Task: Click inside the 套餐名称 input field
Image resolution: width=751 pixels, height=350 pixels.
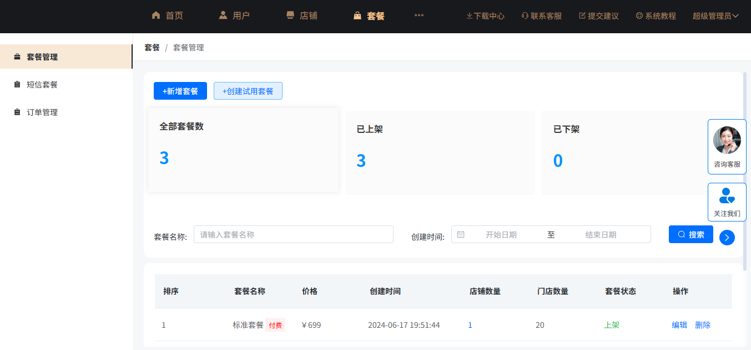Action: coord(293,234)
